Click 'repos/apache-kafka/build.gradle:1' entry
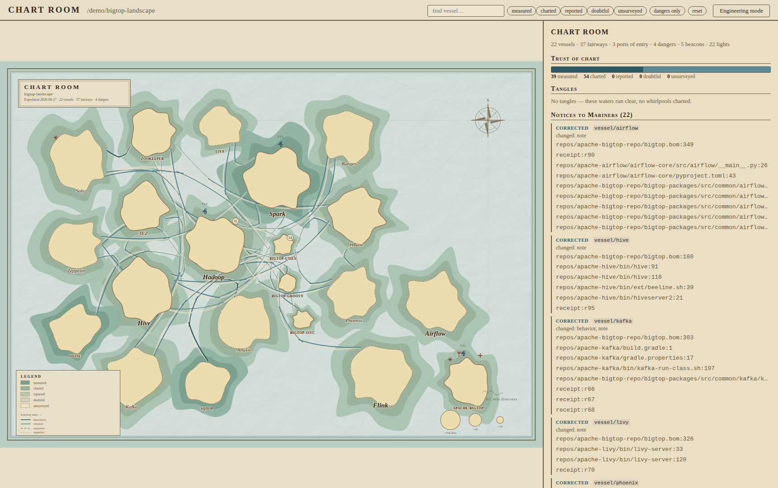The width and height of the screenshot is (778, 488). coord(614,348)
